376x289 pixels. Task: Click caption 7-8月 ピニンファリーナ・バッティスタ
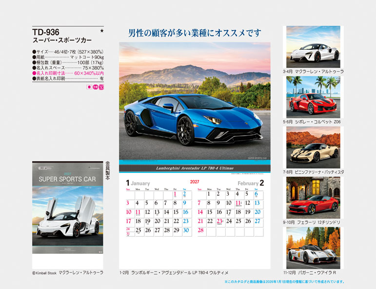pyautogui.click(x=314, y=172)
